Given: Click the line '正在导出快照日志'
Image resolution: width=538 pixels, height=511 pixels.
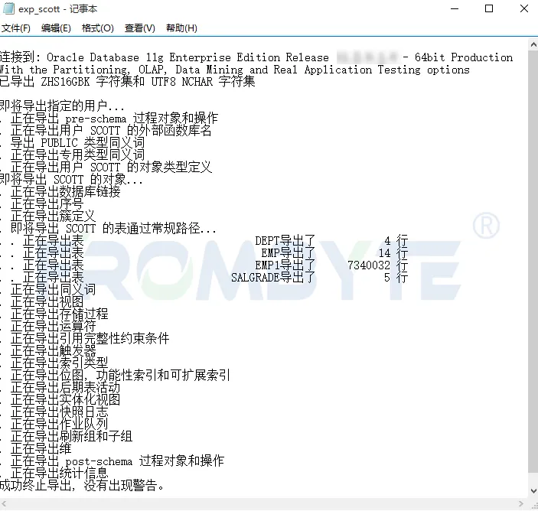Looking at the screenshot, I should [59, 412].
